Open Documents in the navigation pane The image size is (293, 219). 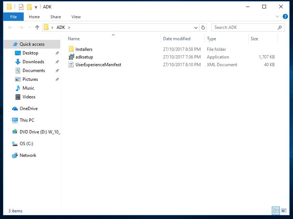click(x=34, y=71)
